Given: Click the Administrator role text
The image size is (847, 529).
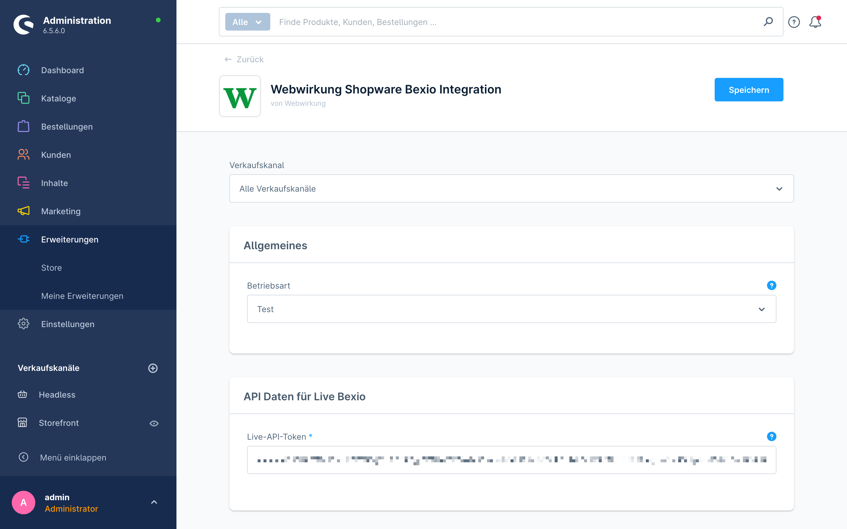Looking at the screenshot, I should click(71, 508).
